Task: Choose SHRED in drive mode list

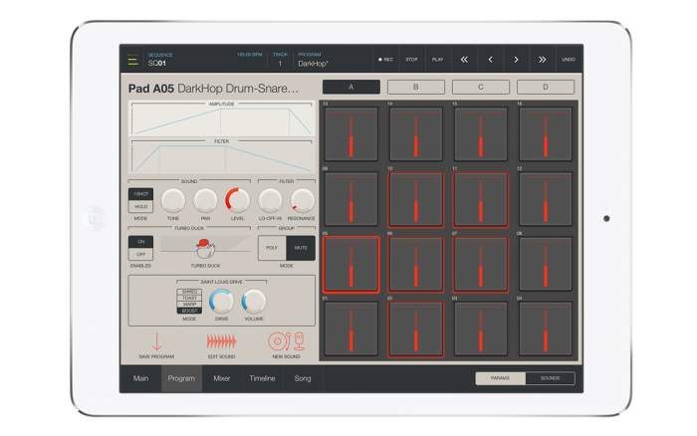Action: [189, 291]
